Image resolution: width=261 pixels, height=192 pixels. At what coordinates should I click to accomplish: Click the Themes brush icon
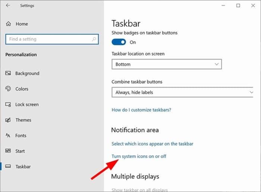[8, 120]
